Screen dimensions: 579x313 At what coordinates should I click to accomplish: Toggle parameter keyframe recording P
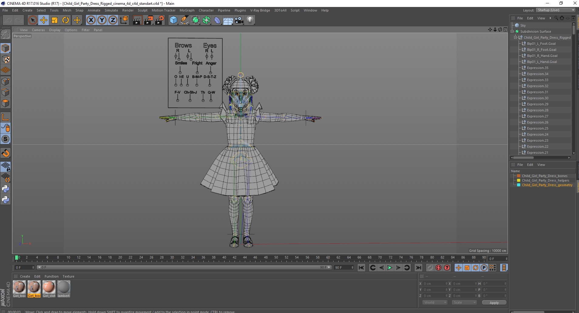point(484,268)
